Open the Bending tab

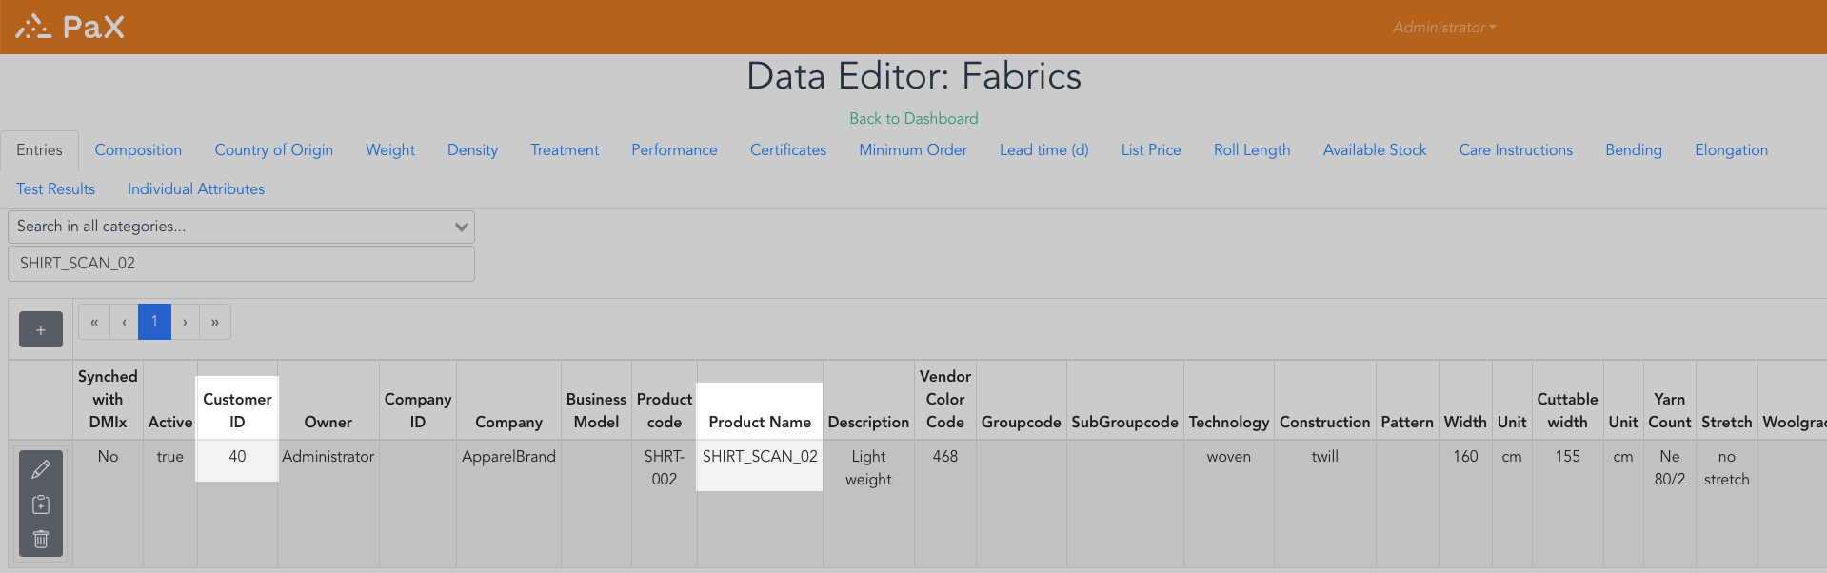click(x=1634, y=150)
